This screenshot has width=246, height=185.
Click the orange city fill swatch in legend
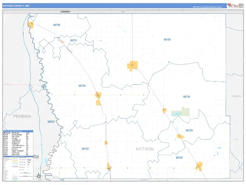coord(15,161)
